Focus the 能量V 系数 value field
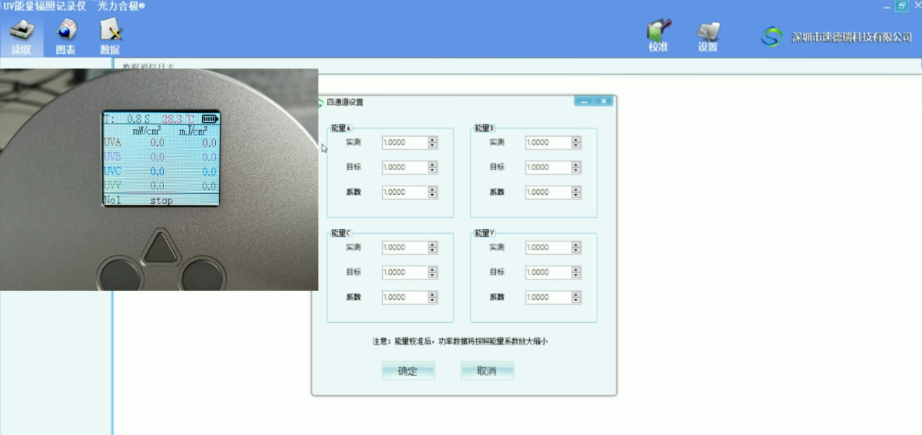The width and height of the screenshot is (922, 435). pyautogui.click(x=548, y=297)
